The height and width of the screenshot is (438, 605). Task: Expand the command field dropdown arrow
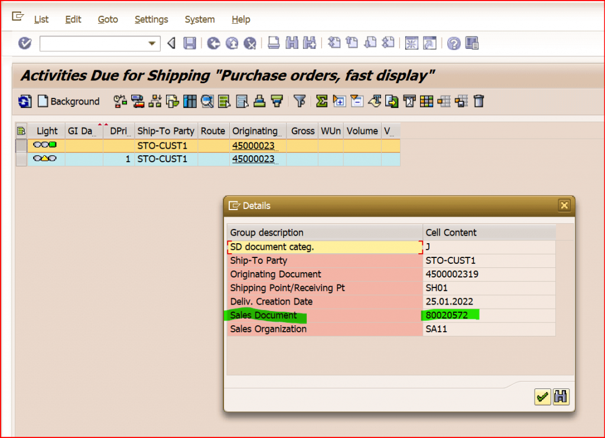pos(152,44)
